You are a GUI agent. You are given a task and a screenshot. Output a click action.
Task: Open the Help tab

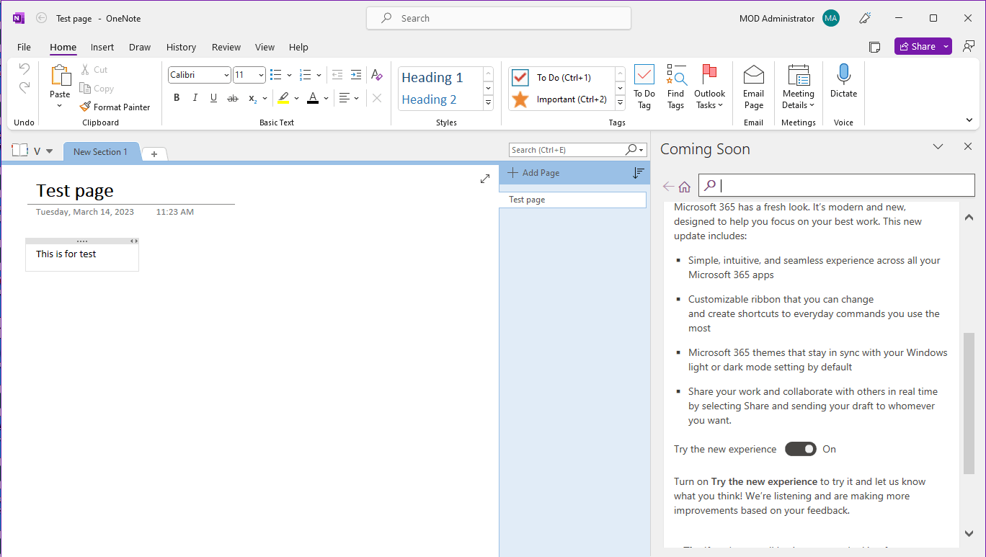coord(298,47)
